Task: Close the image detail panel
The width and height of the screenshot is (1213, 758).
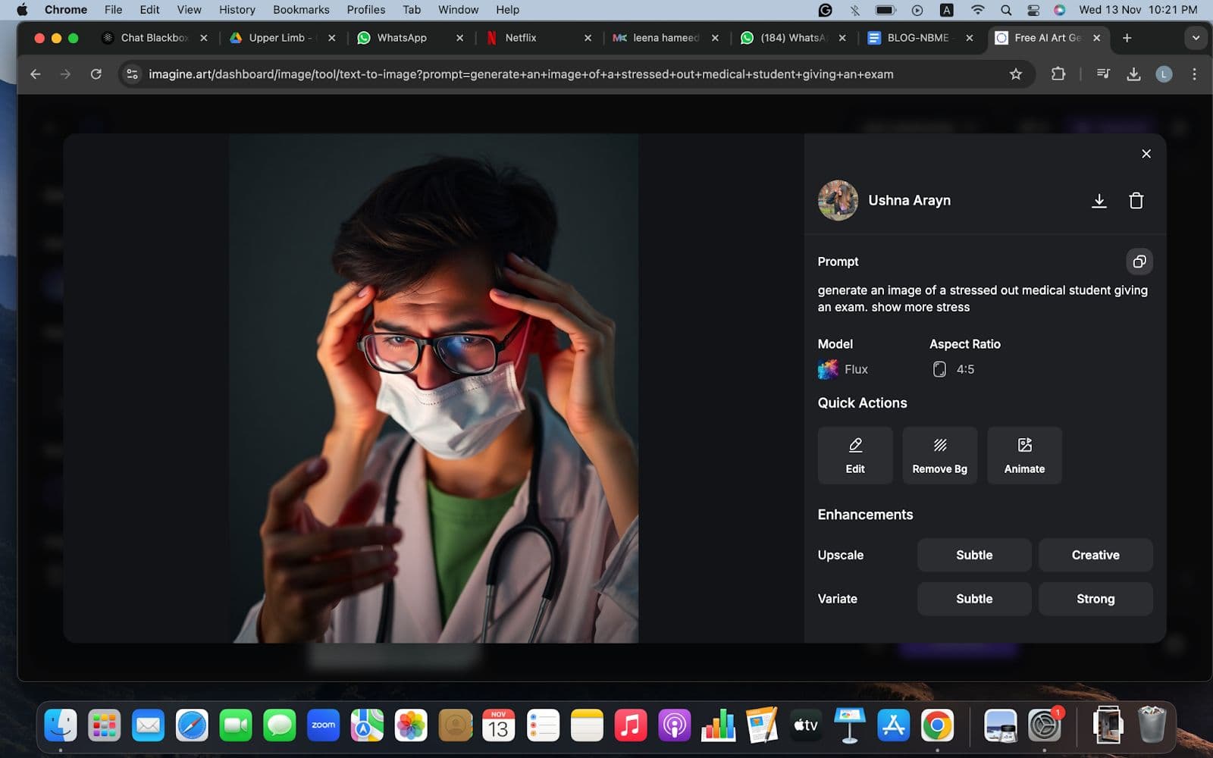Action: tap(1146, 154)
